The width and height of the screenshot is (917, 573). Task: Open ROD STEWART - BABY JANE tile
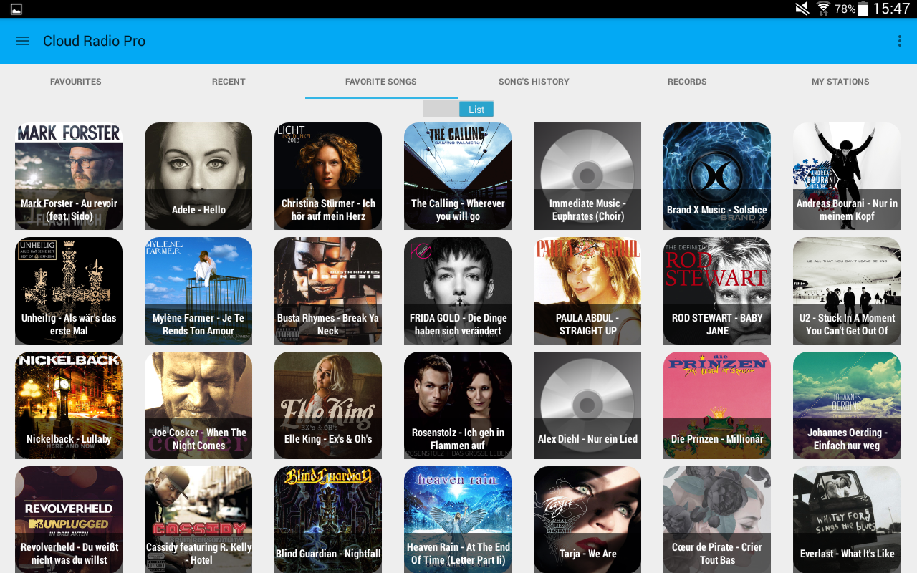pyautogui.click(x=717, y=291)
